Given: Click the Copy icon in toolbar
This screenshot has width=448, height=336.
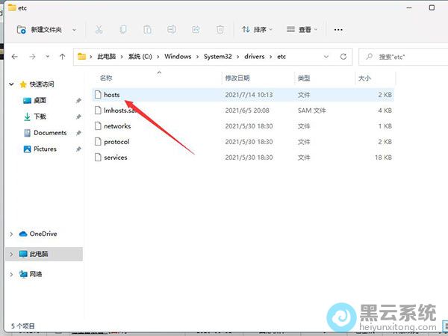Looking at the screenshot, I should pyautogui.click(x=123, y=30).
